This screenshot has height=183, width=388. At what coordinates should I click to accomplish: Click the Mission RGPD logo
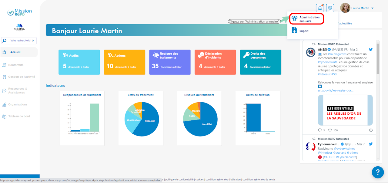[20, 12]
